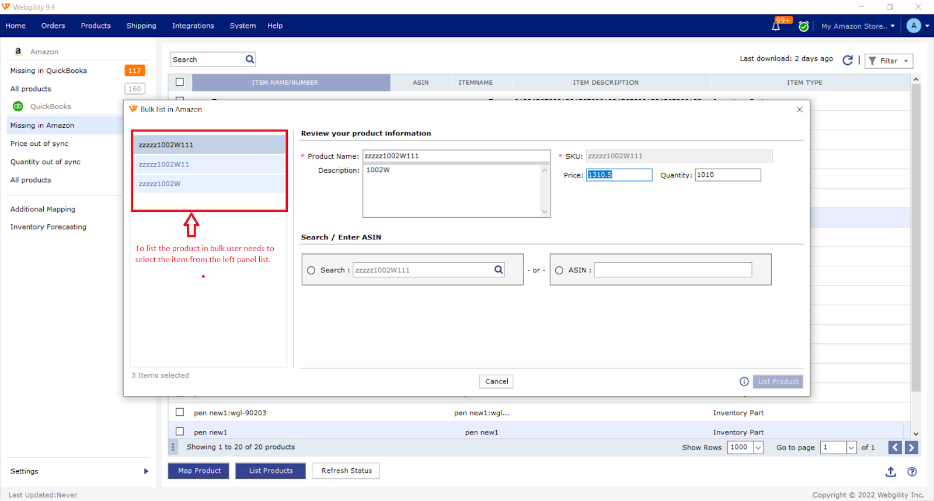This screenshot has width=934, height=501.
Task: Click the List Products button
Action: [x=271, y=471]
